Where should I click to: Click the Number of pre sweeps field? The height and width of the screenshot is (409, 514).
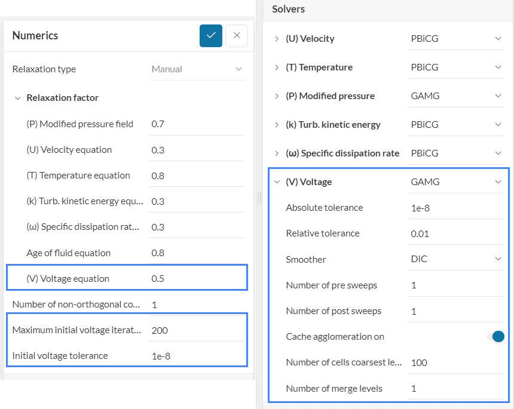456,285
